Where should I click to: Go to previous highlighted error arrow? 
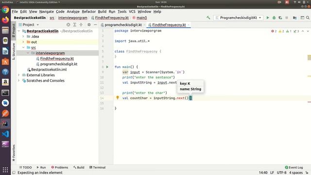pyautogui.click(x=303, y=31)
